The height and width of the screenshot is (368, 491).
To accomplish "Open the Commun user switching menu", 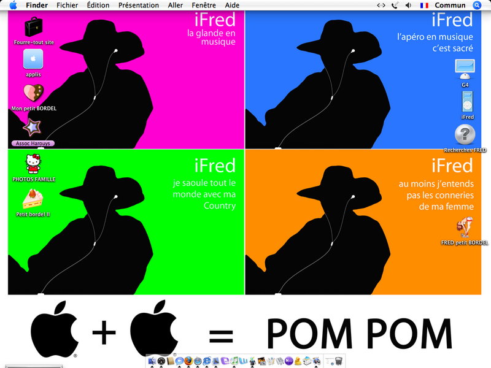I will 450,5.
